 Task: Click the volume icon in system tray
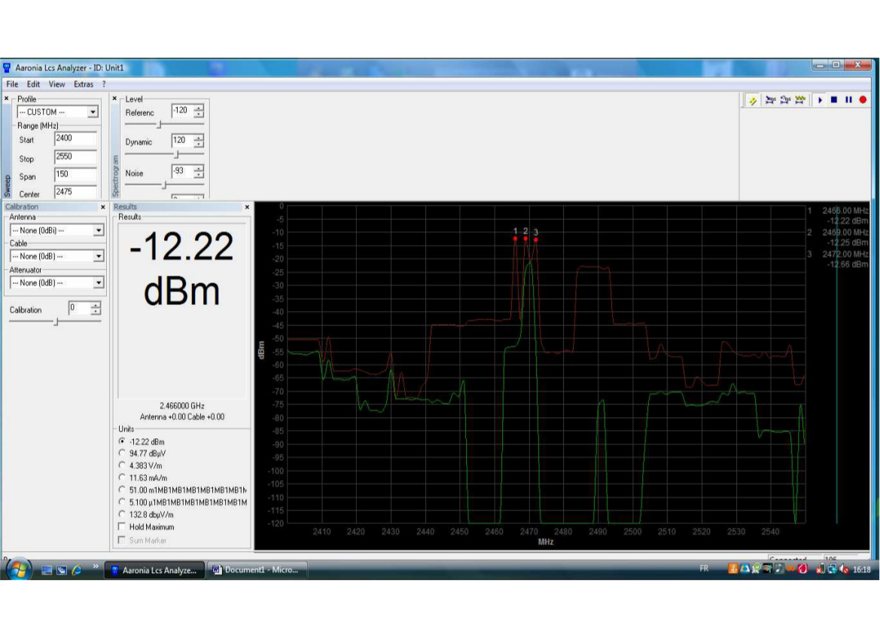tap(844, 569)
